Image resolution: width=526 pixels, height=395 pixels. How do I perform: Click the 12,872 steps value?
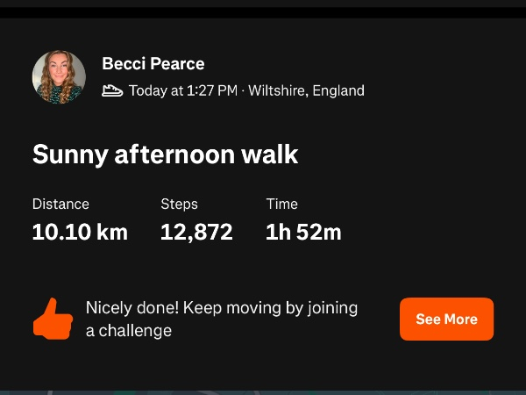pos(196,232)
